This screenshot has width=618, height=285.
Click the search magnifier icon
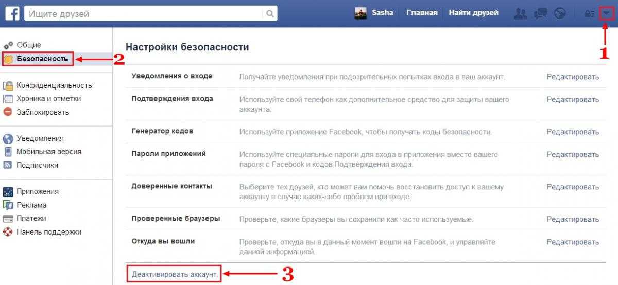point(269,14)
